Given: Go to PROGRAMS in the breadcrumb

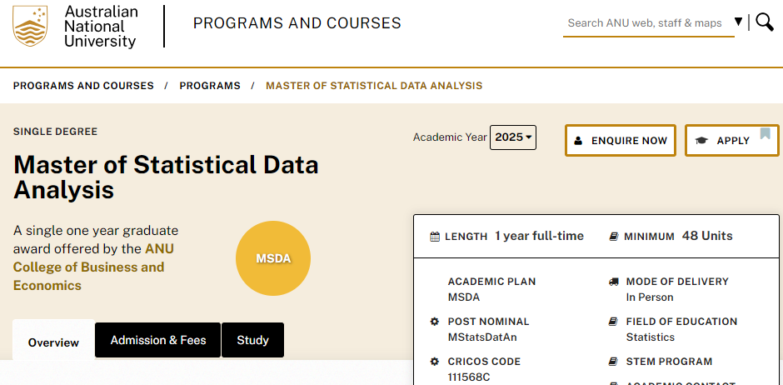Looking at the screenshot, I should tap(210, 86).
